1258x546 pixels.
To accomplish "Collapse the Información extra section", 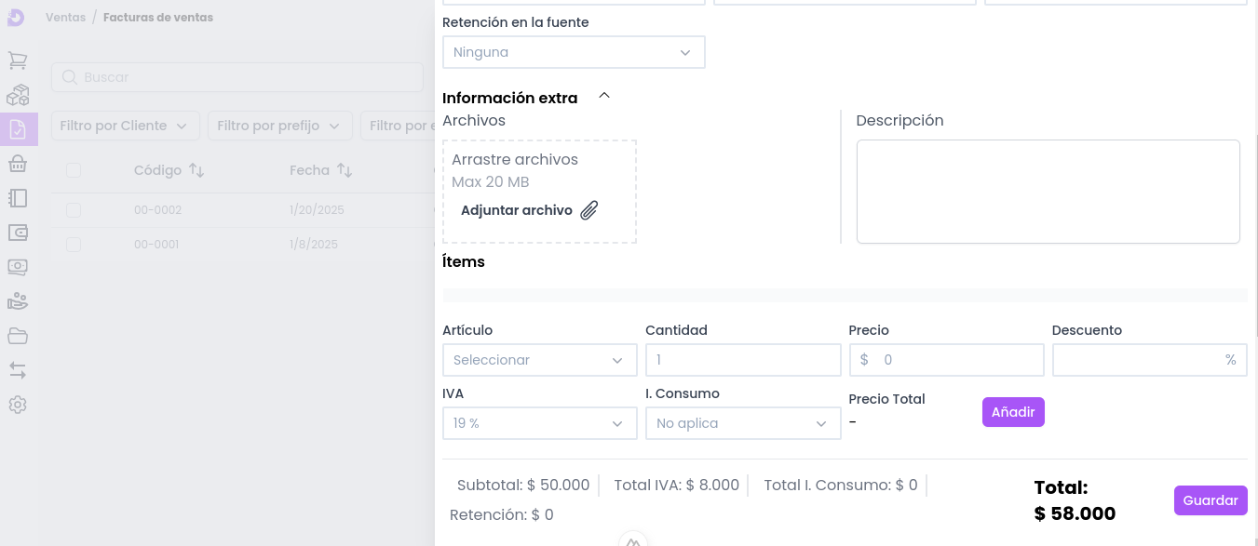I will [x=604, y=96].
